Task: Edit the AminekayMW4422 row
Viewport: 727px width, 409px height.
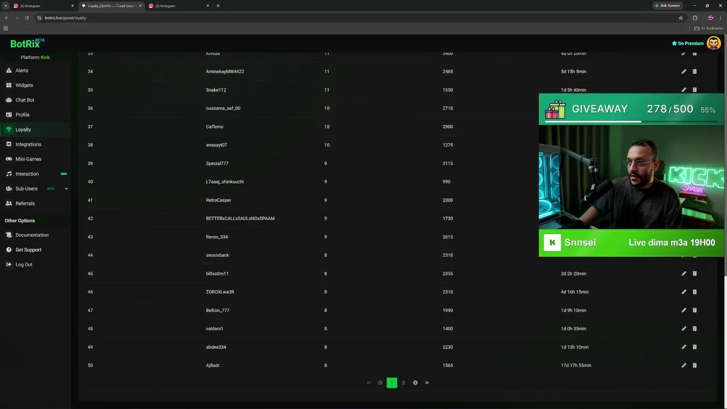Action: click(684, 72)
